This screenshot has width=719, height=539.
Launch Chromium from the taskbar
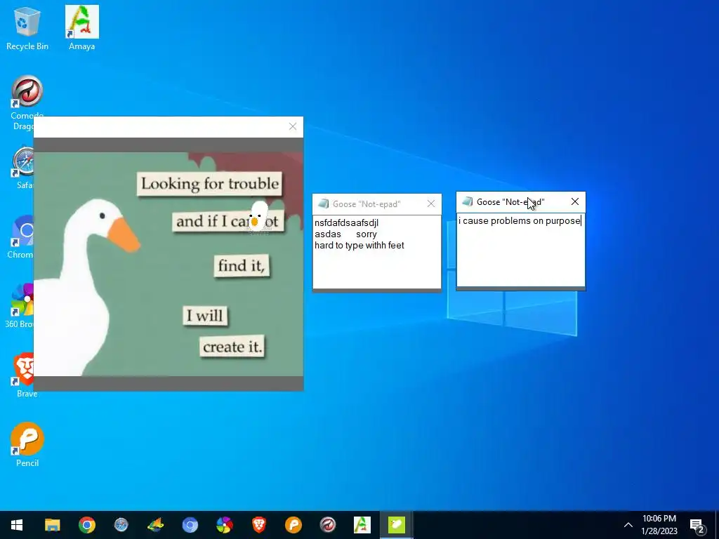click(190, 525)
